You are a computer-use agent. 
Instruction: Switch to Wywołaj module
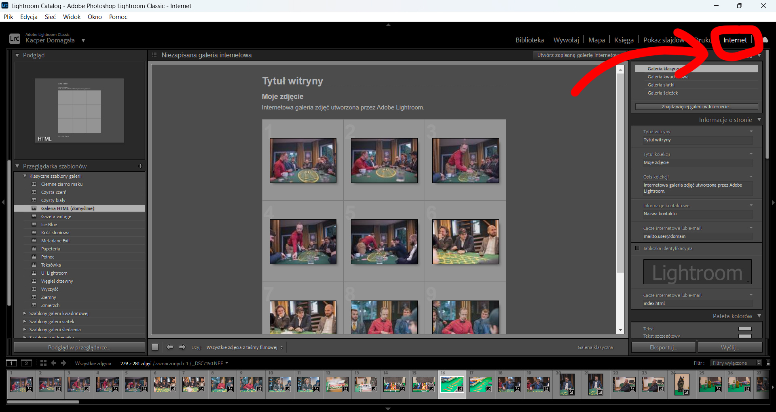(566, 40)
